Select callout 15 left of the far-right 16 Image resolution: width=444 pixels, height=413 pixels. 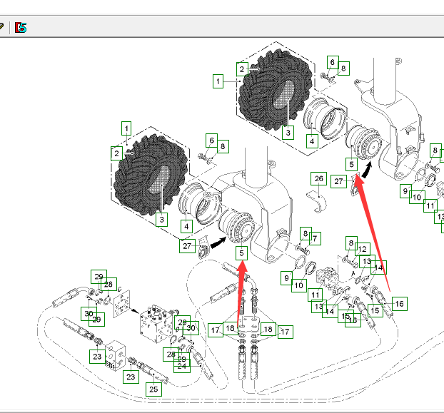tap(375, 310)
